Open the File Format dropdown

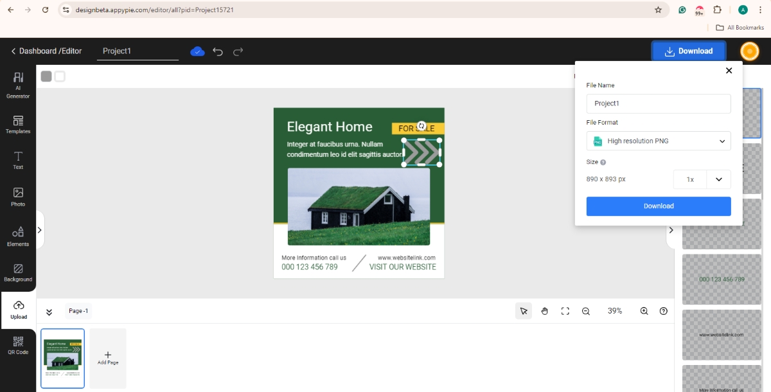[658, 141]
